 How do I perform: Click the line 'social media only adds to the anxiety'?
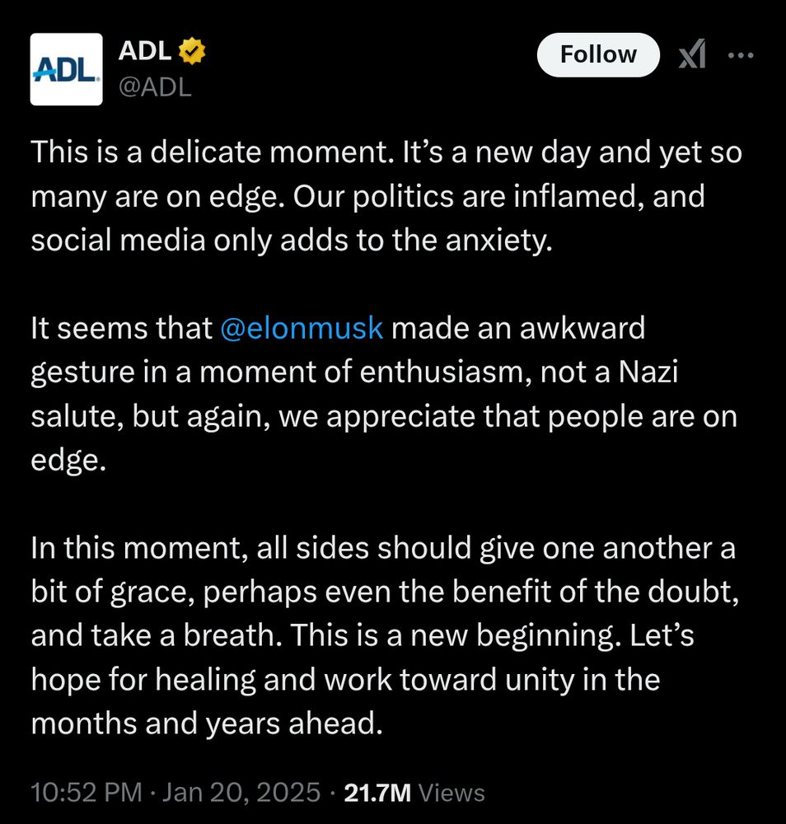(x=288, y=241)
